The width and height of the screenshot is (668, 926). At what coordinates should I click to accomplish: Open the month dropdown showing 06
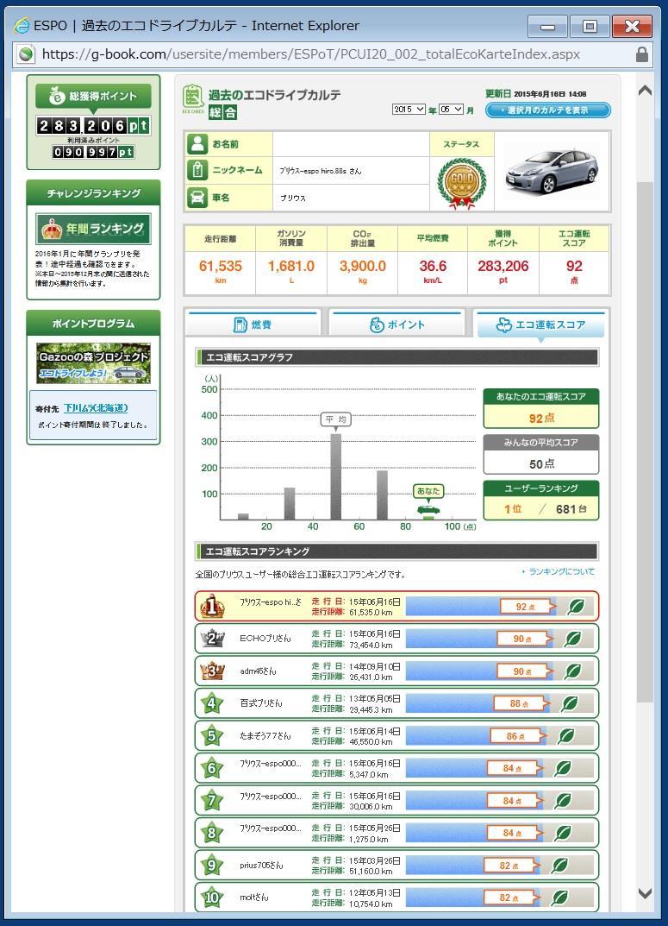pyautogui.click(x=451, y=110)
